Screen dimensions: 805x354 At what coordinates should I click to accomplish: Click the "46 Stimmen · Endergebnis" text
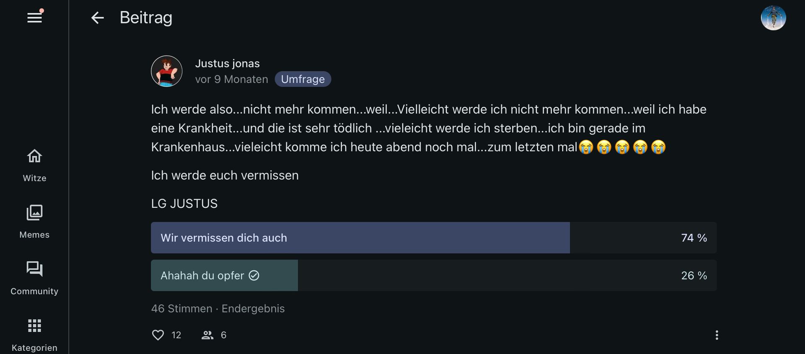coord(218,309)
